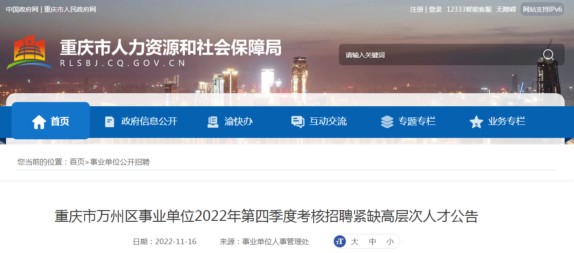This screenshot has width=574, height=253.
Task: Click the layers icon for 专题专栏
Action: tap(387, 122)
